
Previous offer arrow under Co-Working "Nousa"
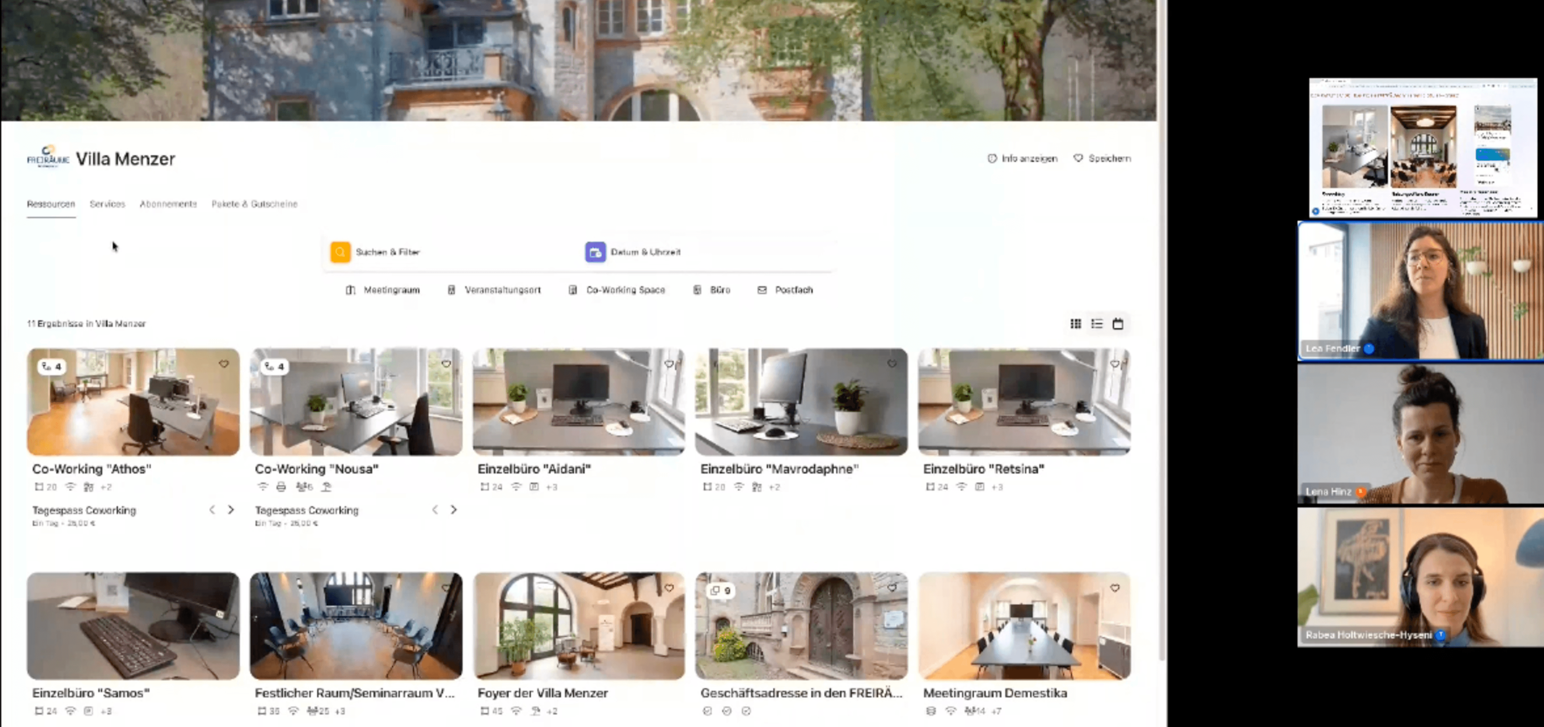pyautogui.click(x=435, y=510)
